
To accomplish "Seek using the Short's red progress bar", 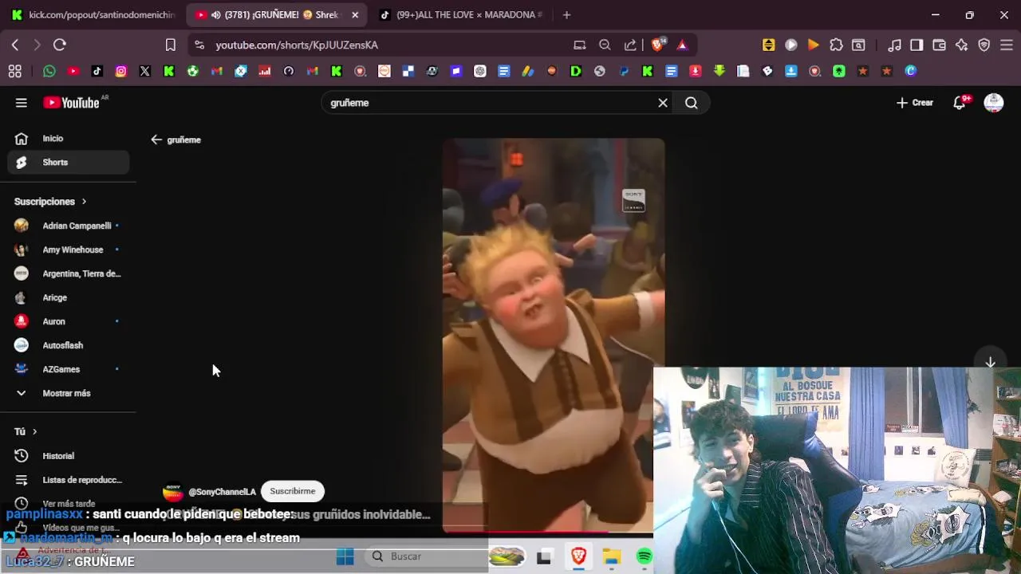I will (548, 531).
